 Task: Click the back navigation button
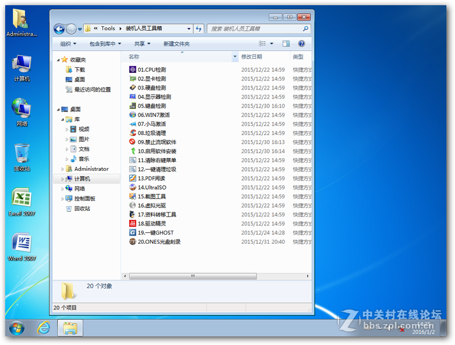click(59, 28)
